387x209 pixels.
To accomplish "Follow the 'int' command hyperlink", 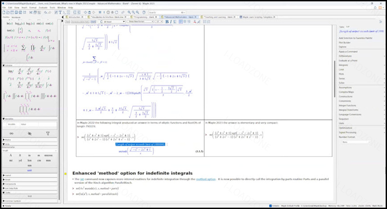I will pos(82,179).
